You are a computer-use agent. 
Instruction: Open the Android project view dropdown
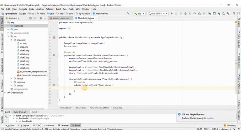[x=12, y=18]
